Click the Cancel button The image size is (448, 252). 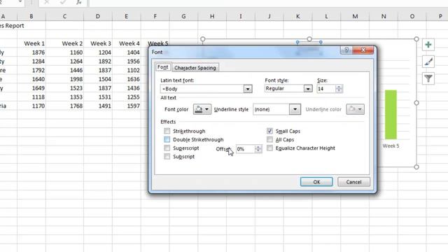[x=353, y=182]
